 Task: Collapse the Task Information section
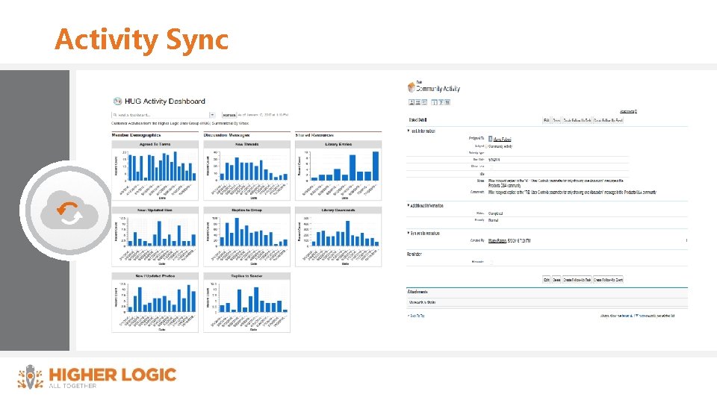[x=409, y=131]
